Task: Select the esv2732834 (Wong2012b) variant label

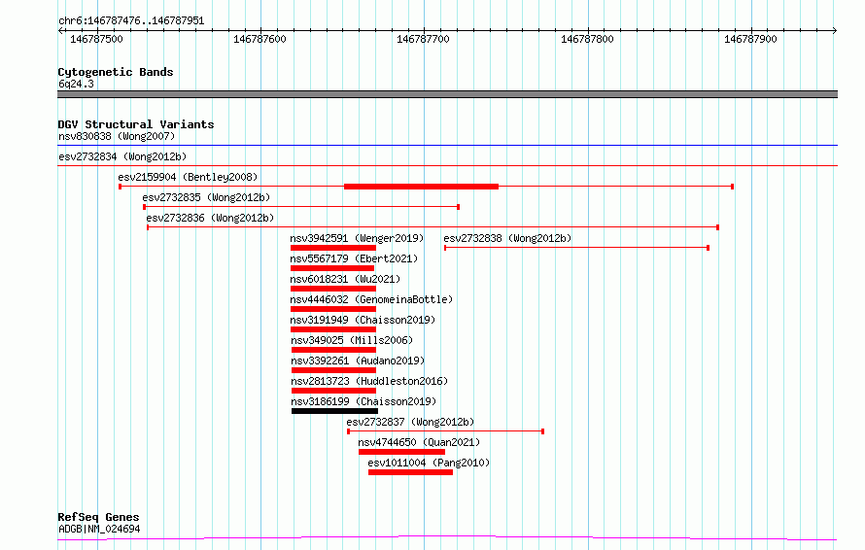Action: click(122, 156)
